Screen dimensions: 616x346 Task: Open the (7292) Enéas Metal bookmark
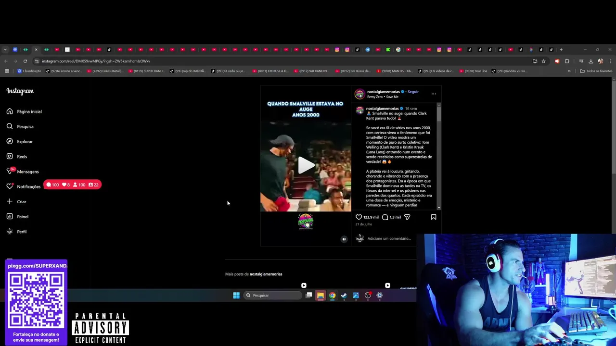tap(105, 71)
